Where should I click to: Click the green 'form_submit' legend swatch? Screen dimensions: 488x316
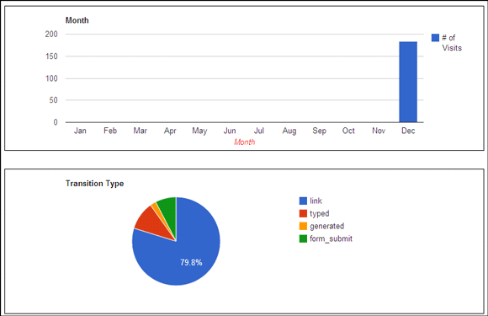[303, 238]
